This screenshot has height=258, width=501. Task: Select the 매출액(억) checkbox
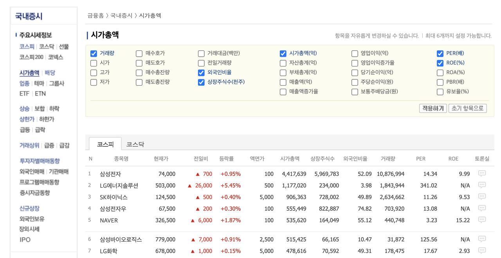(x=283, y=82)
